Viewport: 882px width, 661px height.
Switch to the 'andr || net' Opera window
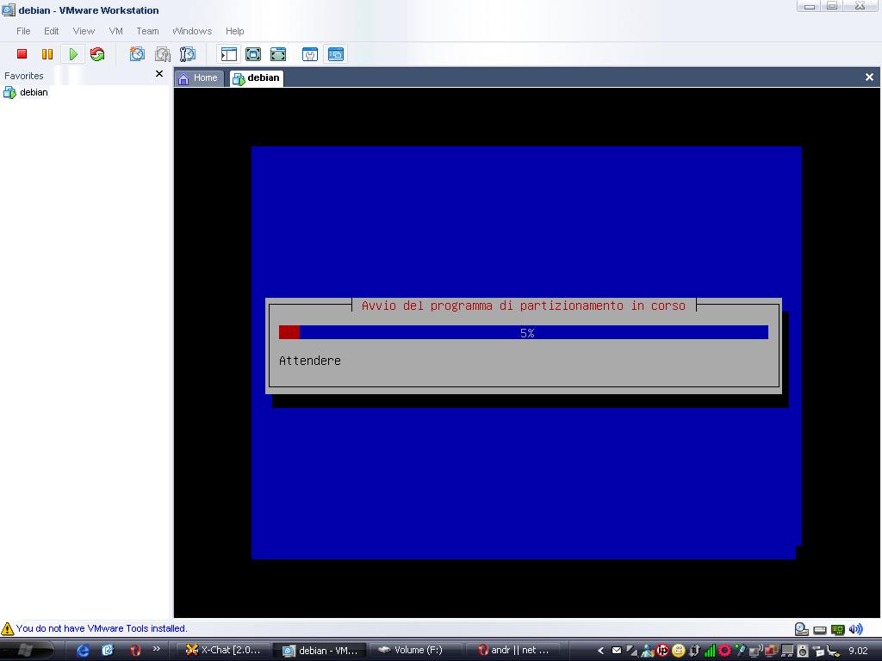coord(513,651)
